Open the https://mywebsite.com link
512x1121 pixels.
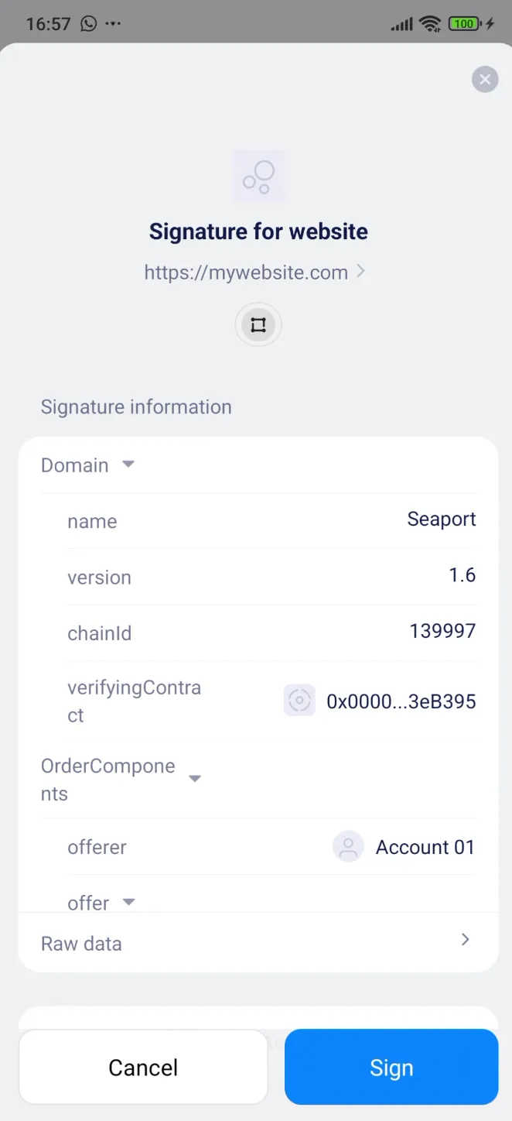245,272
